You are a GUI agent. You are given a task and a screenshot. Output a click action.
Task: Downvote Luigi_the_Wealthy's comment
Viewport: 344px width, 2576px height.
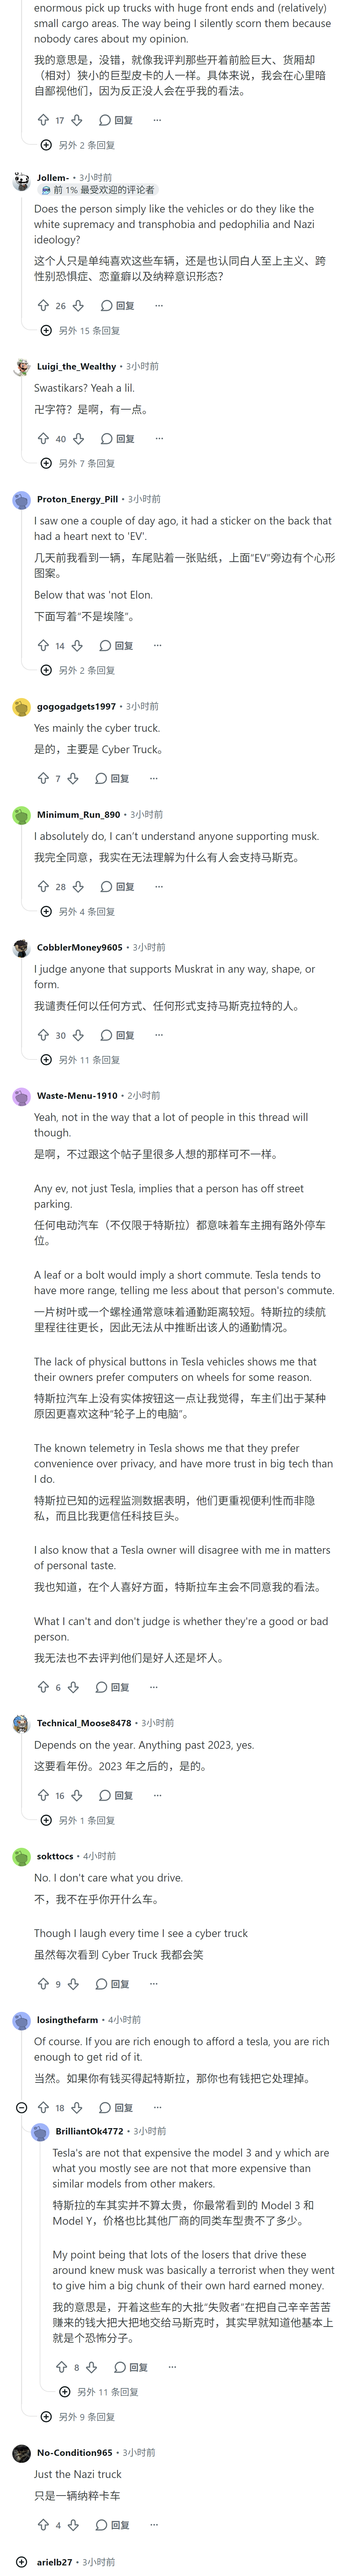[78, 438]
